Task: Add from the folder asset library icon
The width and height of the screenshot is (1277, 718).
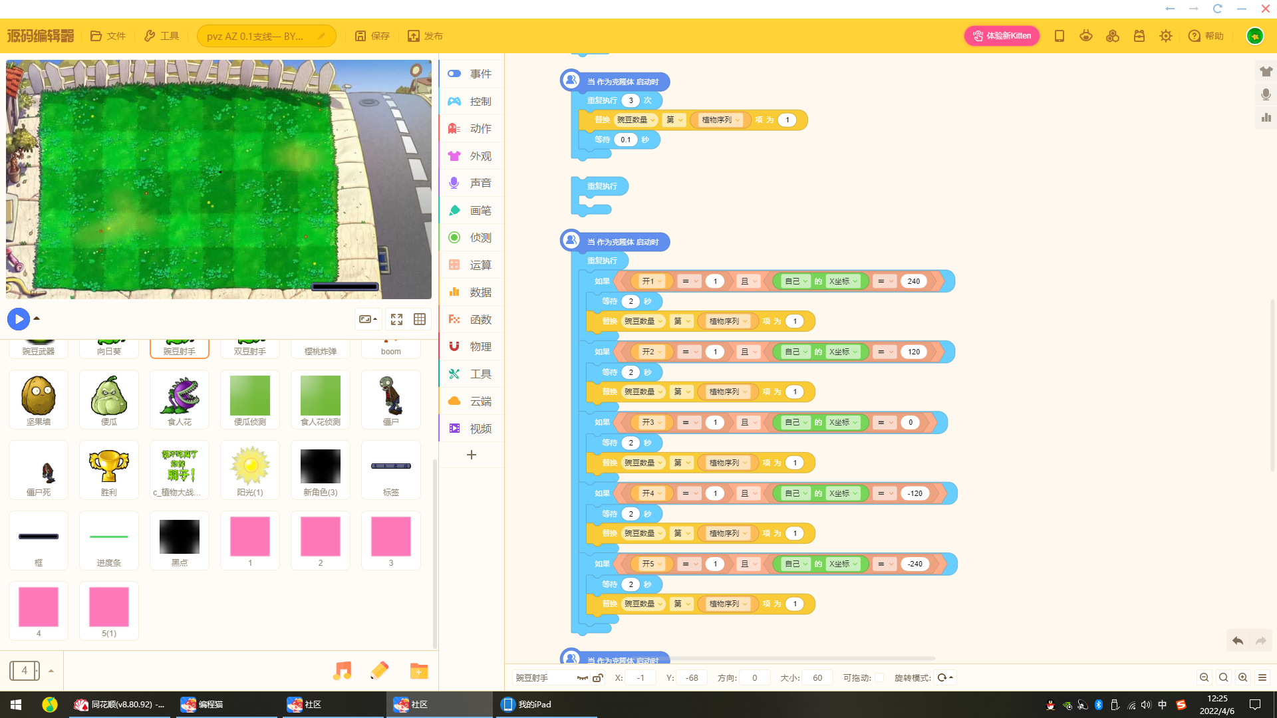Action: [419, 671]
